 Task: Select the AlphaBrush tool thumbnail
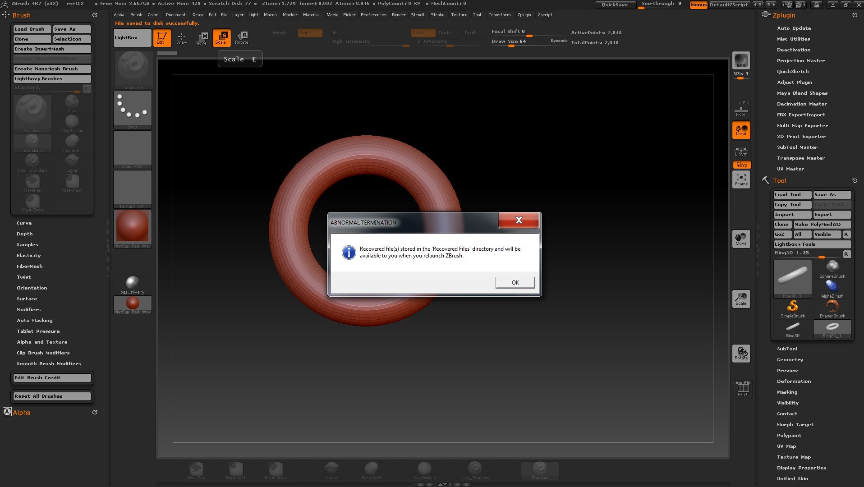(x=832, y=289)
